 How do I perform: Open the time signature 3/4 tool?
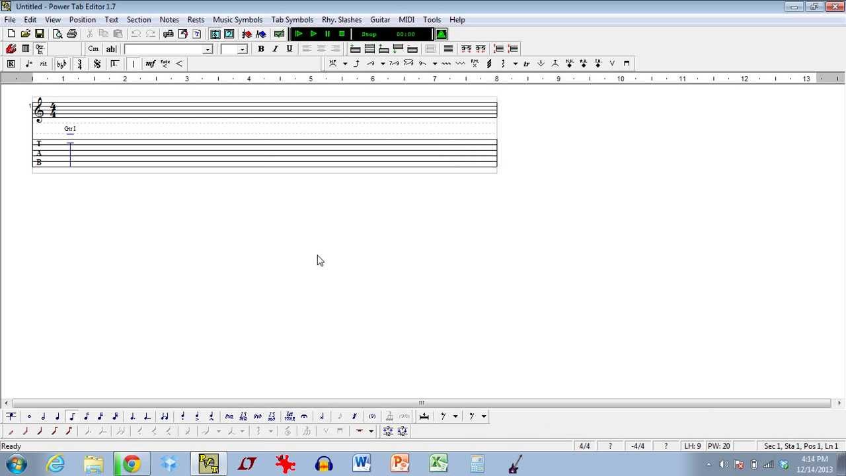tap(79, 63)
